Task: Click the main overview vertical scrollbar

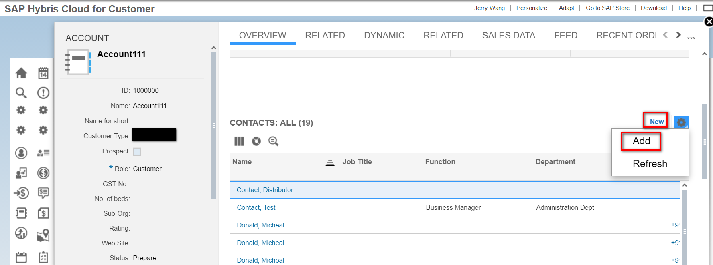Action: [705, 142]
